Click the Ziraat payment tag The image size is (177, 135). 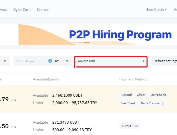click(x=141, y=95)
